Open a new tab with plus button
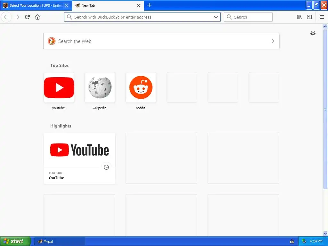328x246 pixels. pyautogui.click(x=149, y=5)
